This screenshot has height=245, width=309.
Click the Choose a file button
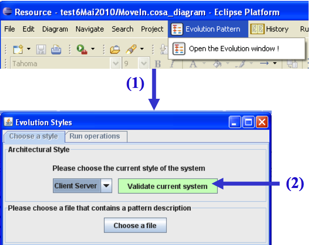pos(135,225)
